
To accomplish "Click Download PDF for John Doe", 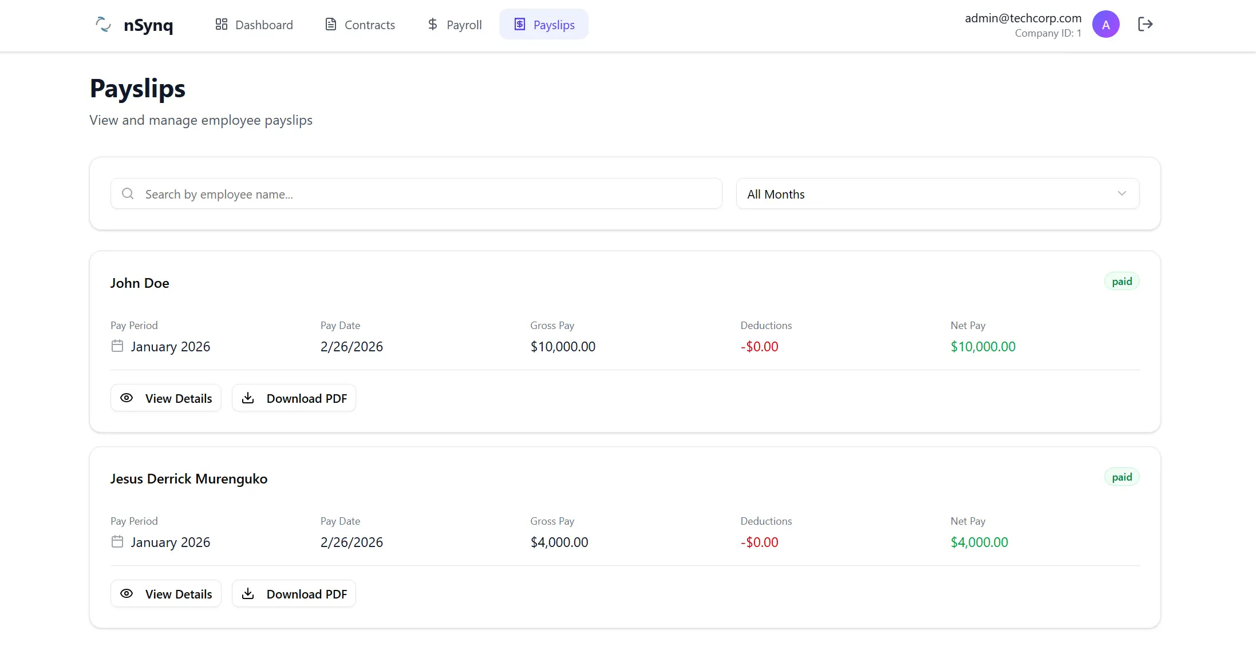I will coord(294,398).
